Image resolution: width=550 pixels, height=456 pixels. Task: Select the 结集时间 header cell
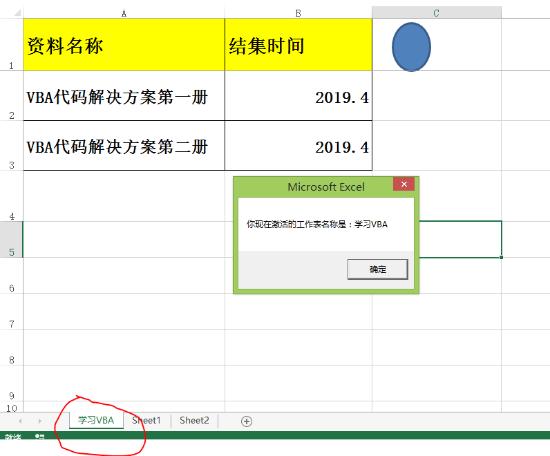click(298, 45)
